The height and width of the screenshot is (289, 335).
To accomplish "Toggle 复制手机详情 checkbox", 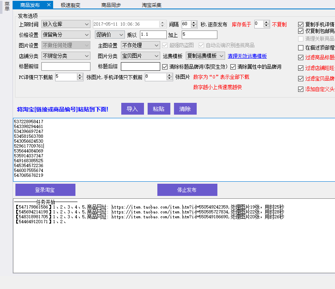I will pyautogui.click(x=301, y=24).
